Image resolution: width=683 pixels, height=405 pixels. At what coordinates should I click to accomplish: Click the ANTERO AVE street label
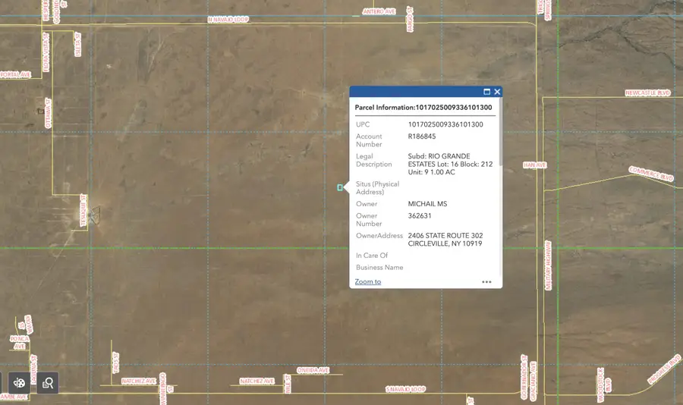(379, 11)
